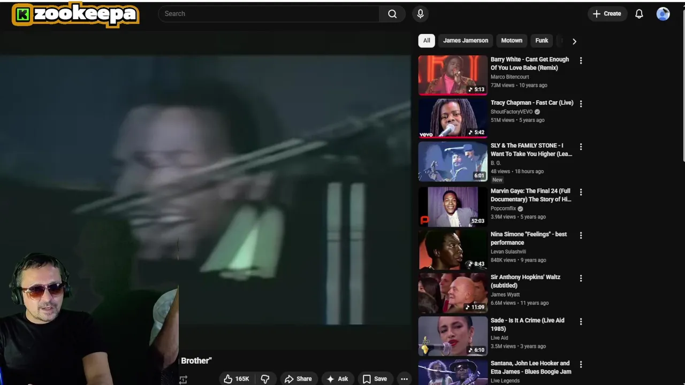This screenshot has height=385, width=685.
Task: Open Santana Blues Boogie Jam thumbnail
Action: 453,372
